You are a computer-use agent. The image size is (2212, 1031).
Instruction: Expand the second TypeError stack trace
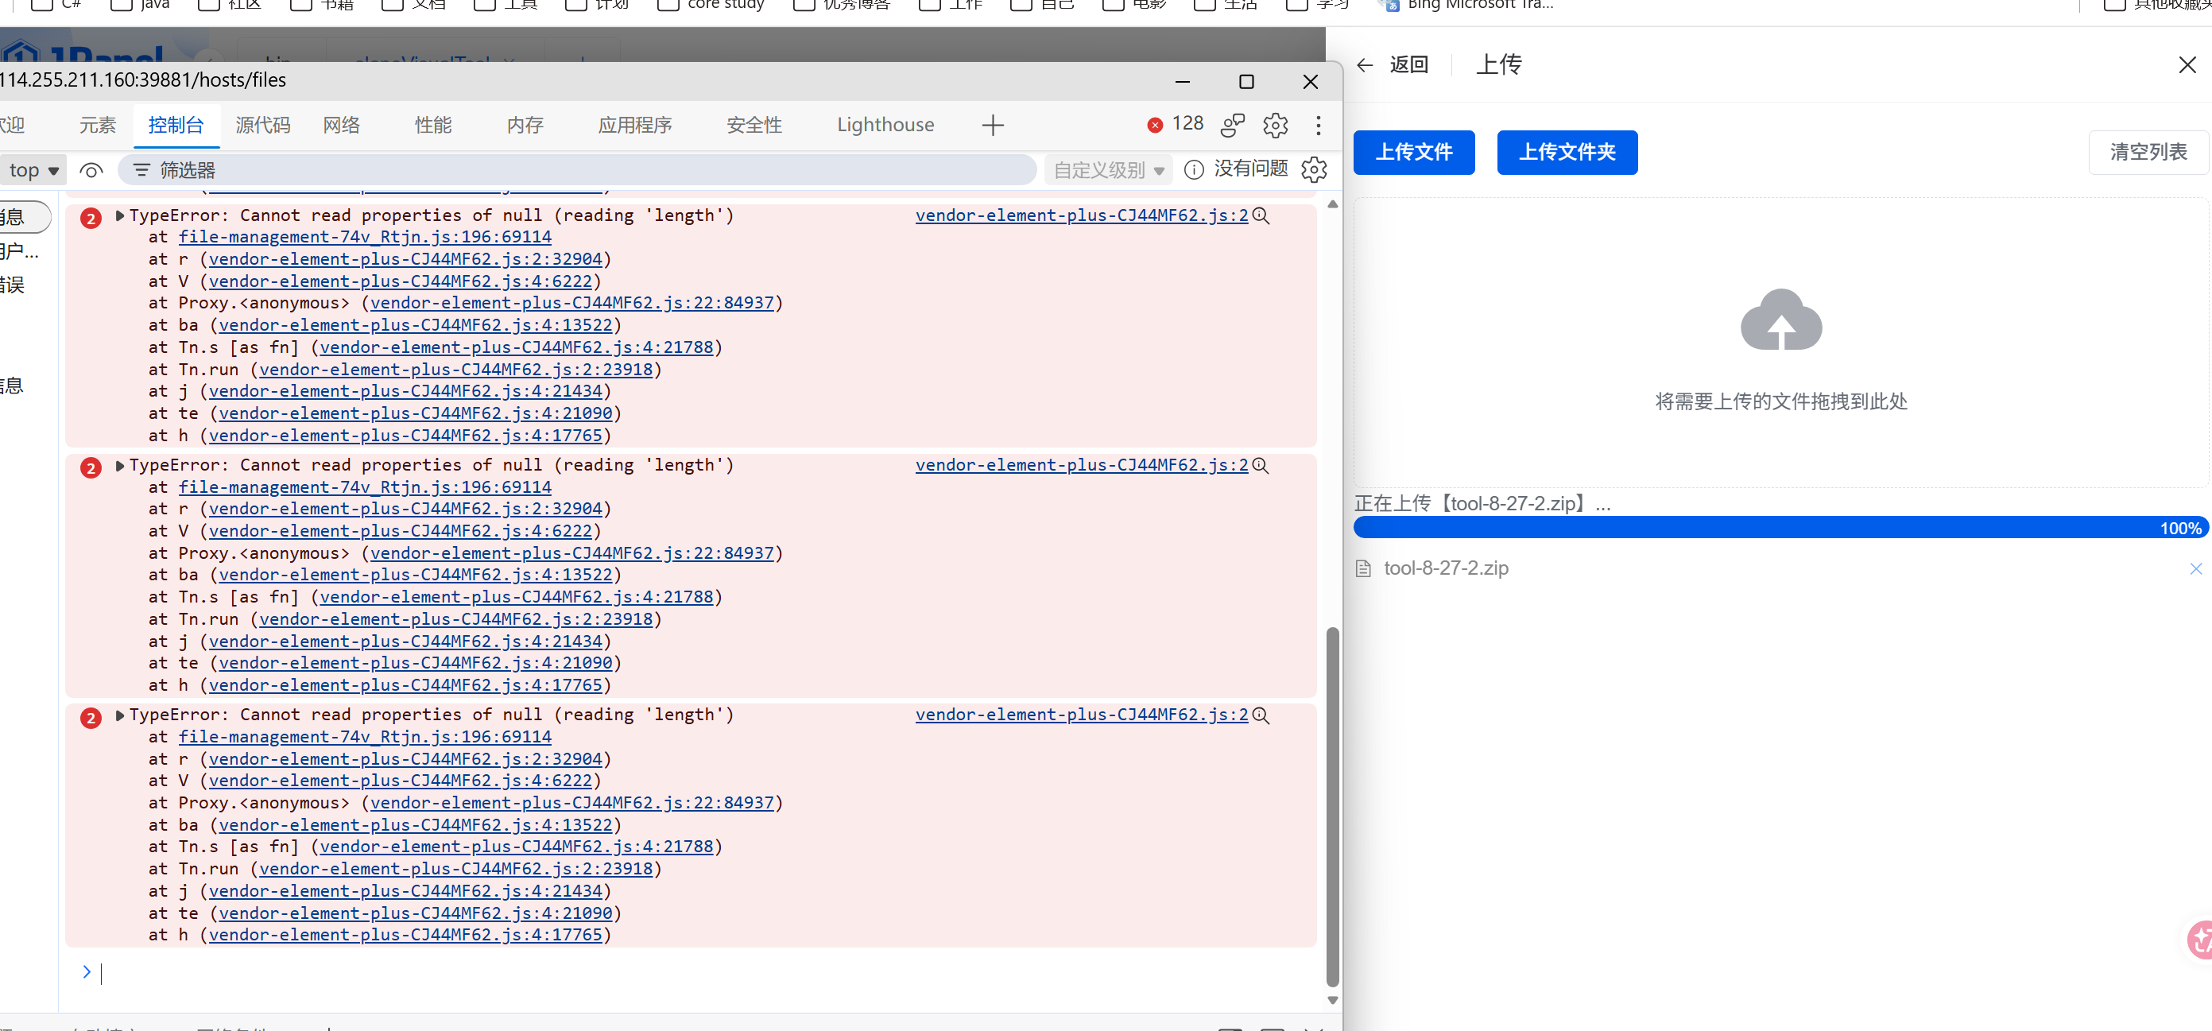[120, 465]
